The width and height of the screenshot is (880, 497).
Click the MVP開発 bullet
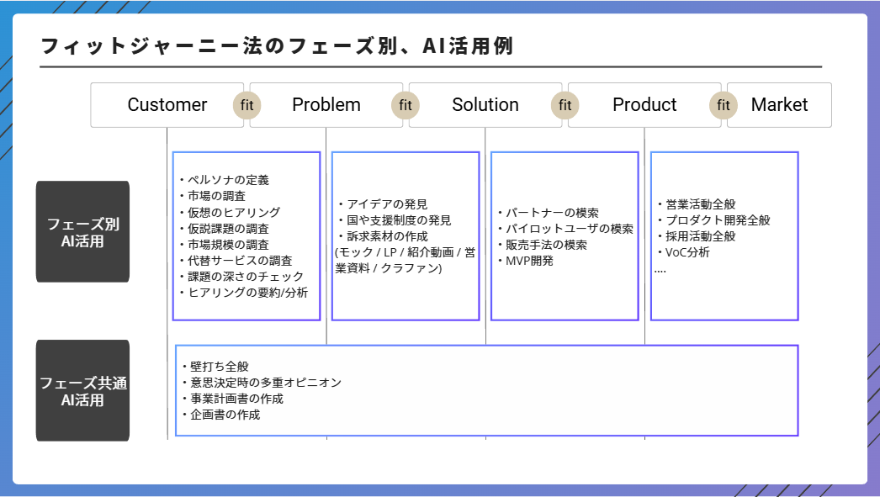click(x=525, y=261)
